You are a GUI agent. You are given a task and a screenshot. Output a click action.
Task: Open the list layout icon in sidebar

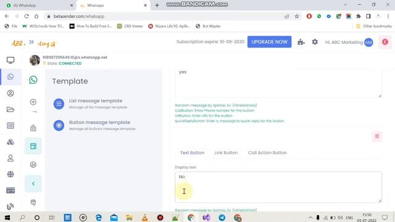[10, 125]
